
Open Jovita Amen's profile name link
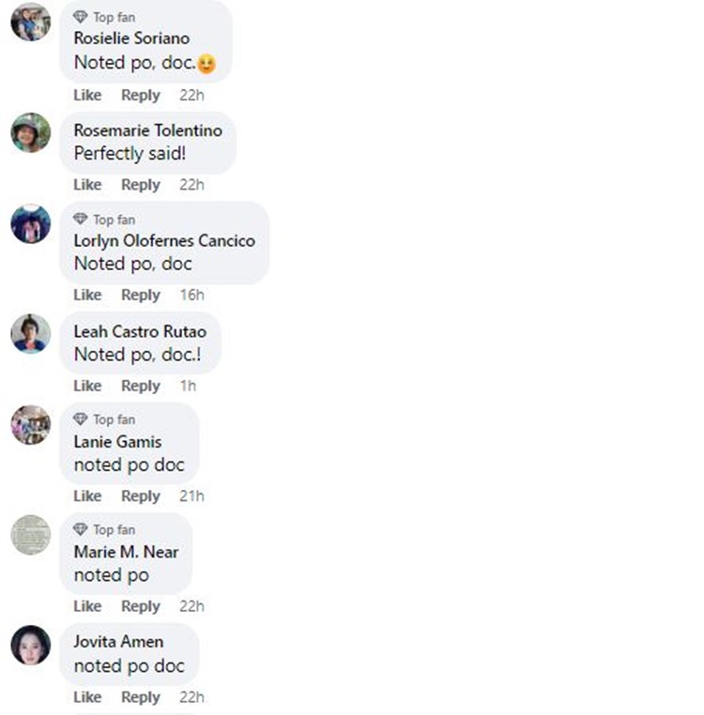tap(118, 642)
